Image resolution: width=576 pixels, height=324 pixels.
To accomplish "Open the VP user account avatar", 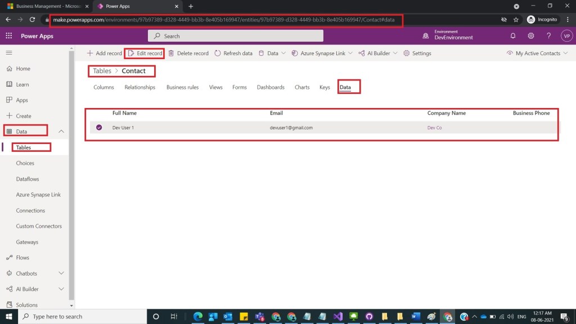I will click(x=566, y=36).
